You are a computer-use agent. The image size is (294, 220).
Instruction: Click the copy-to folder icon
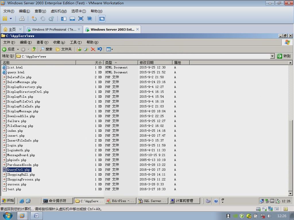click(x=86, y=49)
